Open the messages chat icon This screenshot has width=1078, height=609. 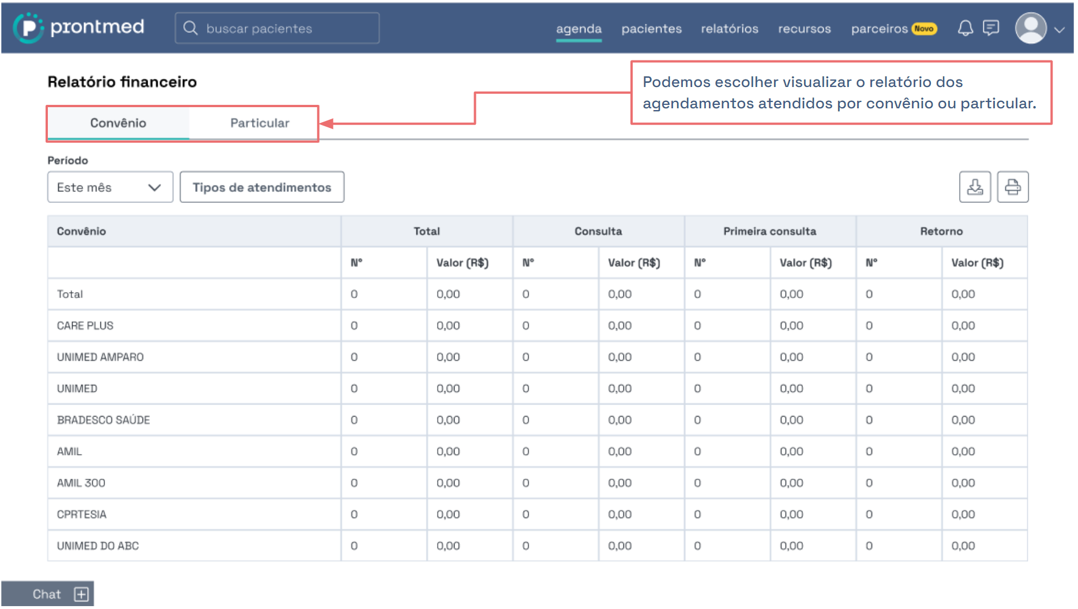(990, 28)
